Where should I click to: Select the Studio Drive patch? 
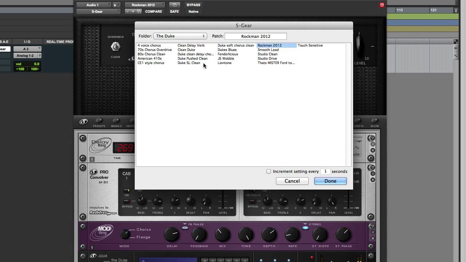[x=267, y=59]
